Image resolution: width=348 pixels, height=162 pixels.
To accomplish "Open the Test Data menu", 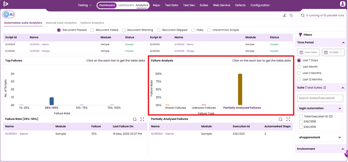I will [x=172, y=5].
